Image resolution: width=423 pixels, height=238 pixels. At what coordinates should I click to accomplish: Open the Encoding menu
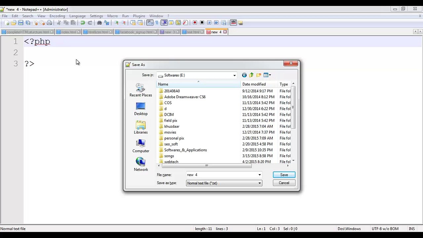point(57,16)
